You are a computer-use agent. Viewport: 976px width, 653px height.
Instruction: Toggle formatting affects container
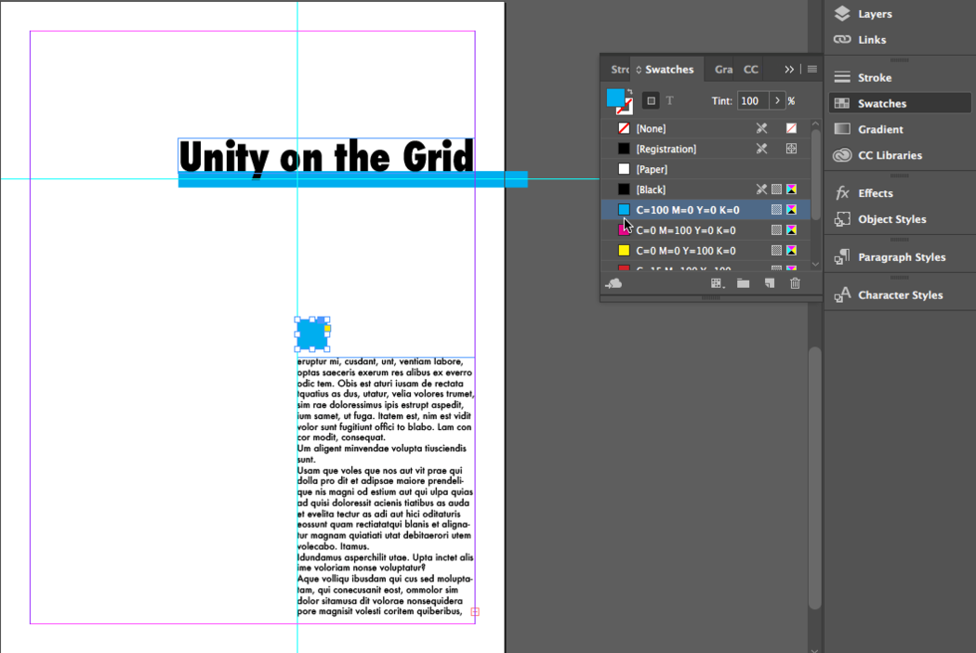tap(651, 100)
